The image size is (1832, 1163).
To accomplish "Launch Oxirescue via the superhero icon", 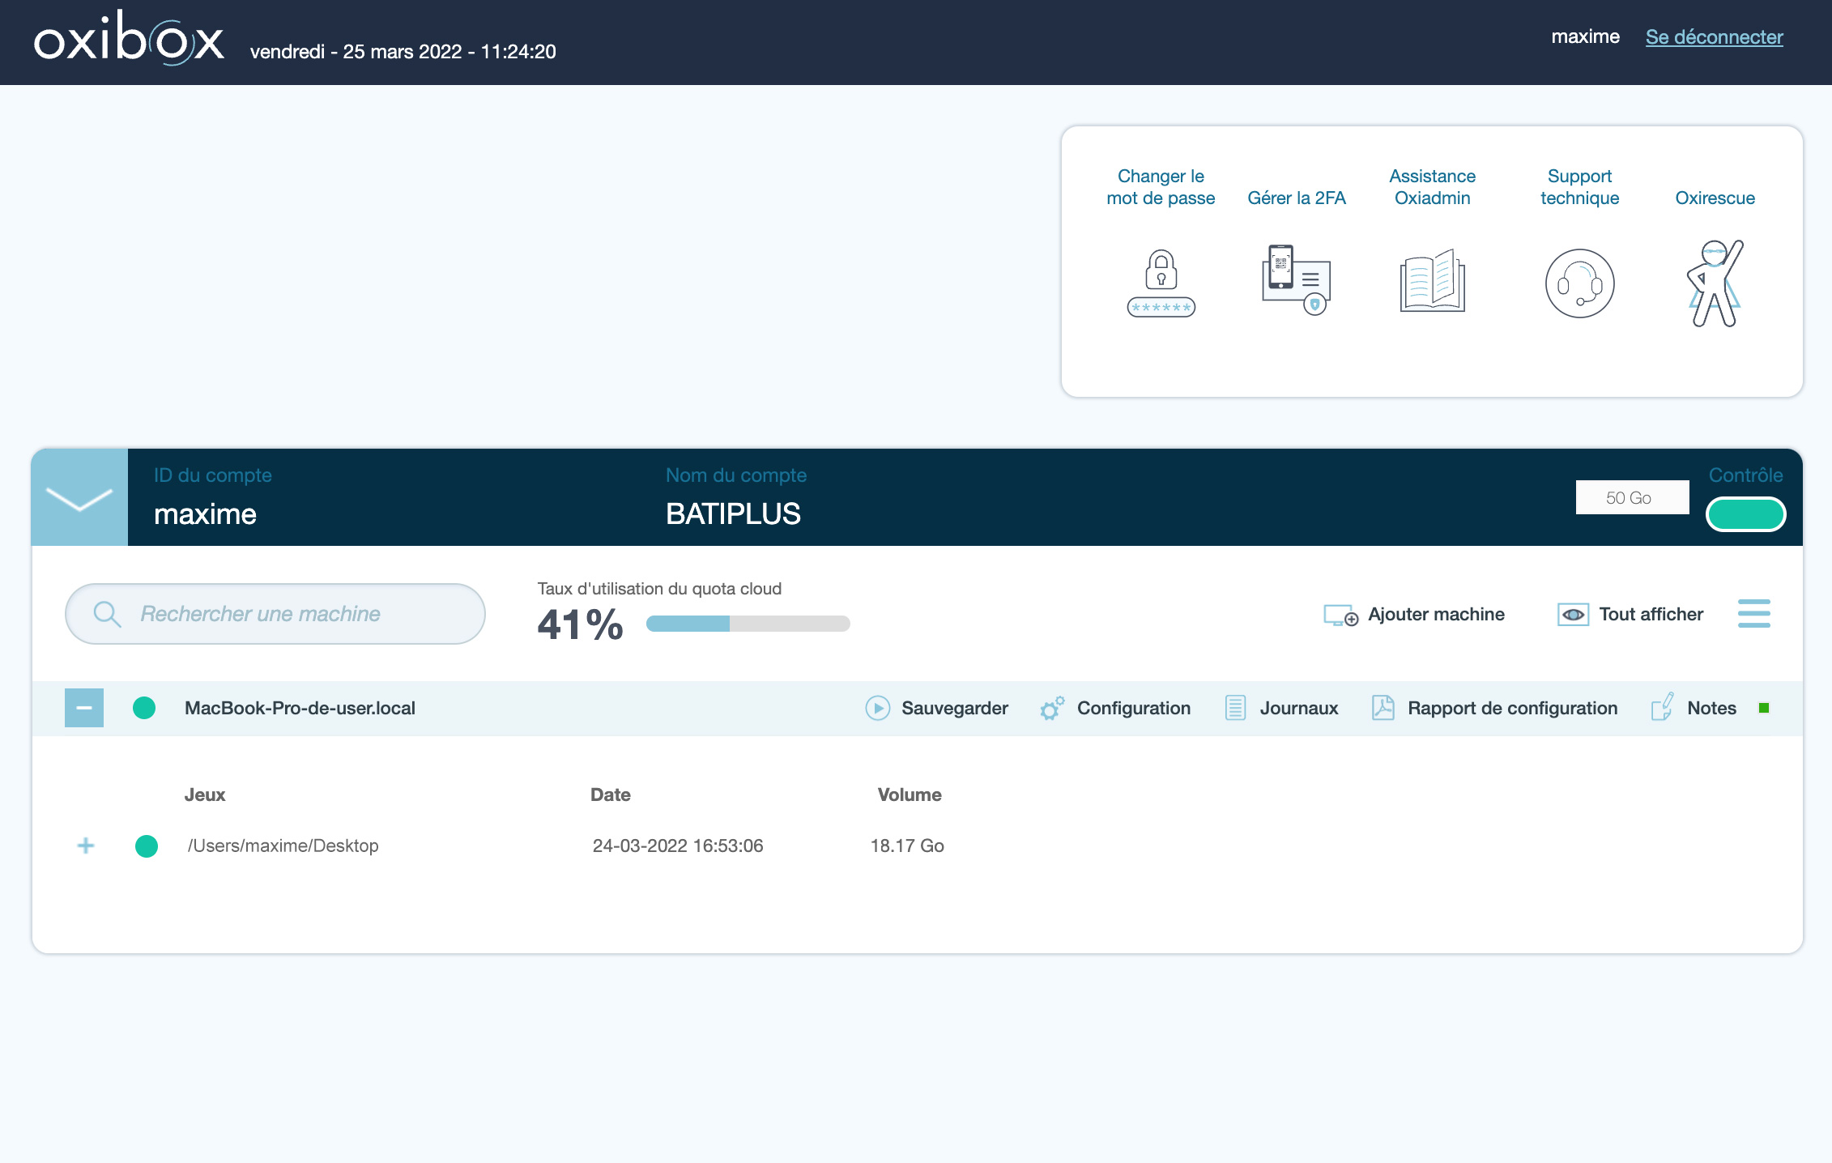I will coord(1715,283).
